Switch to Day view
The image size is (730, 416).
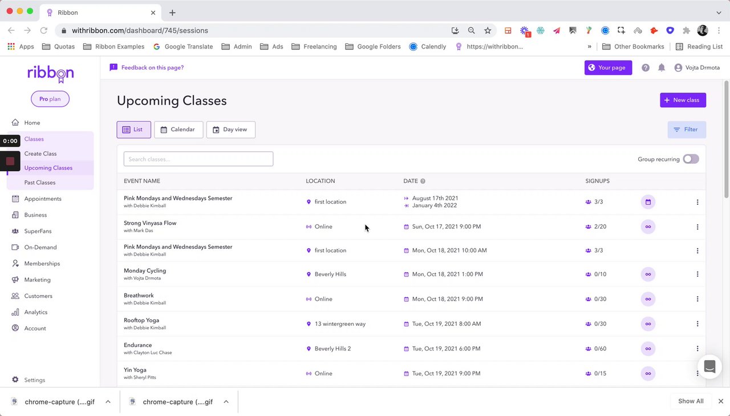point(230,130)
